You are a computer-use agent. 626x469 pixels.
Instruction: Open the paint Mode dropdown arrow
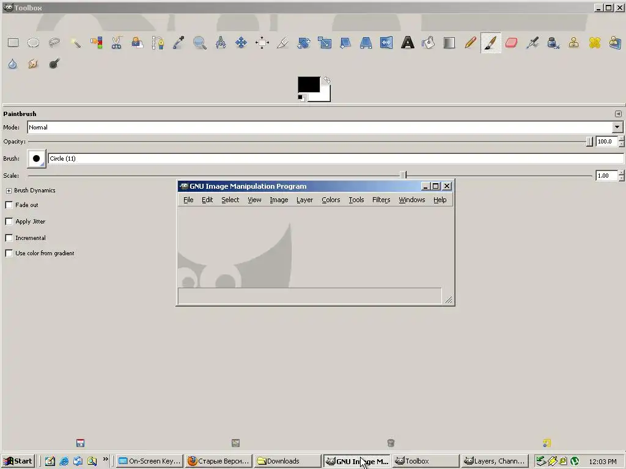(617, 127)
